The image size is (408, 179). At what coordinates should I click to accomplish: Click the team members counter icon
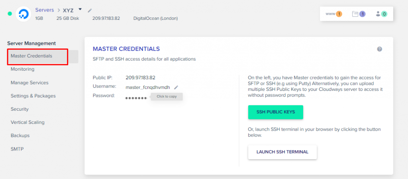tap(381, 14)
